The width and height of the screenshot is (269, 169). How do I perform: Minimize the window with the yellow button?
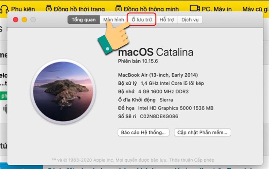pos(24,20)
